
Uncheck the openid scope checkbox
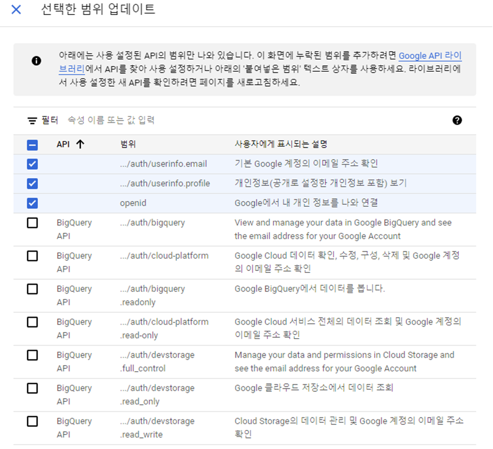[33, 203]
